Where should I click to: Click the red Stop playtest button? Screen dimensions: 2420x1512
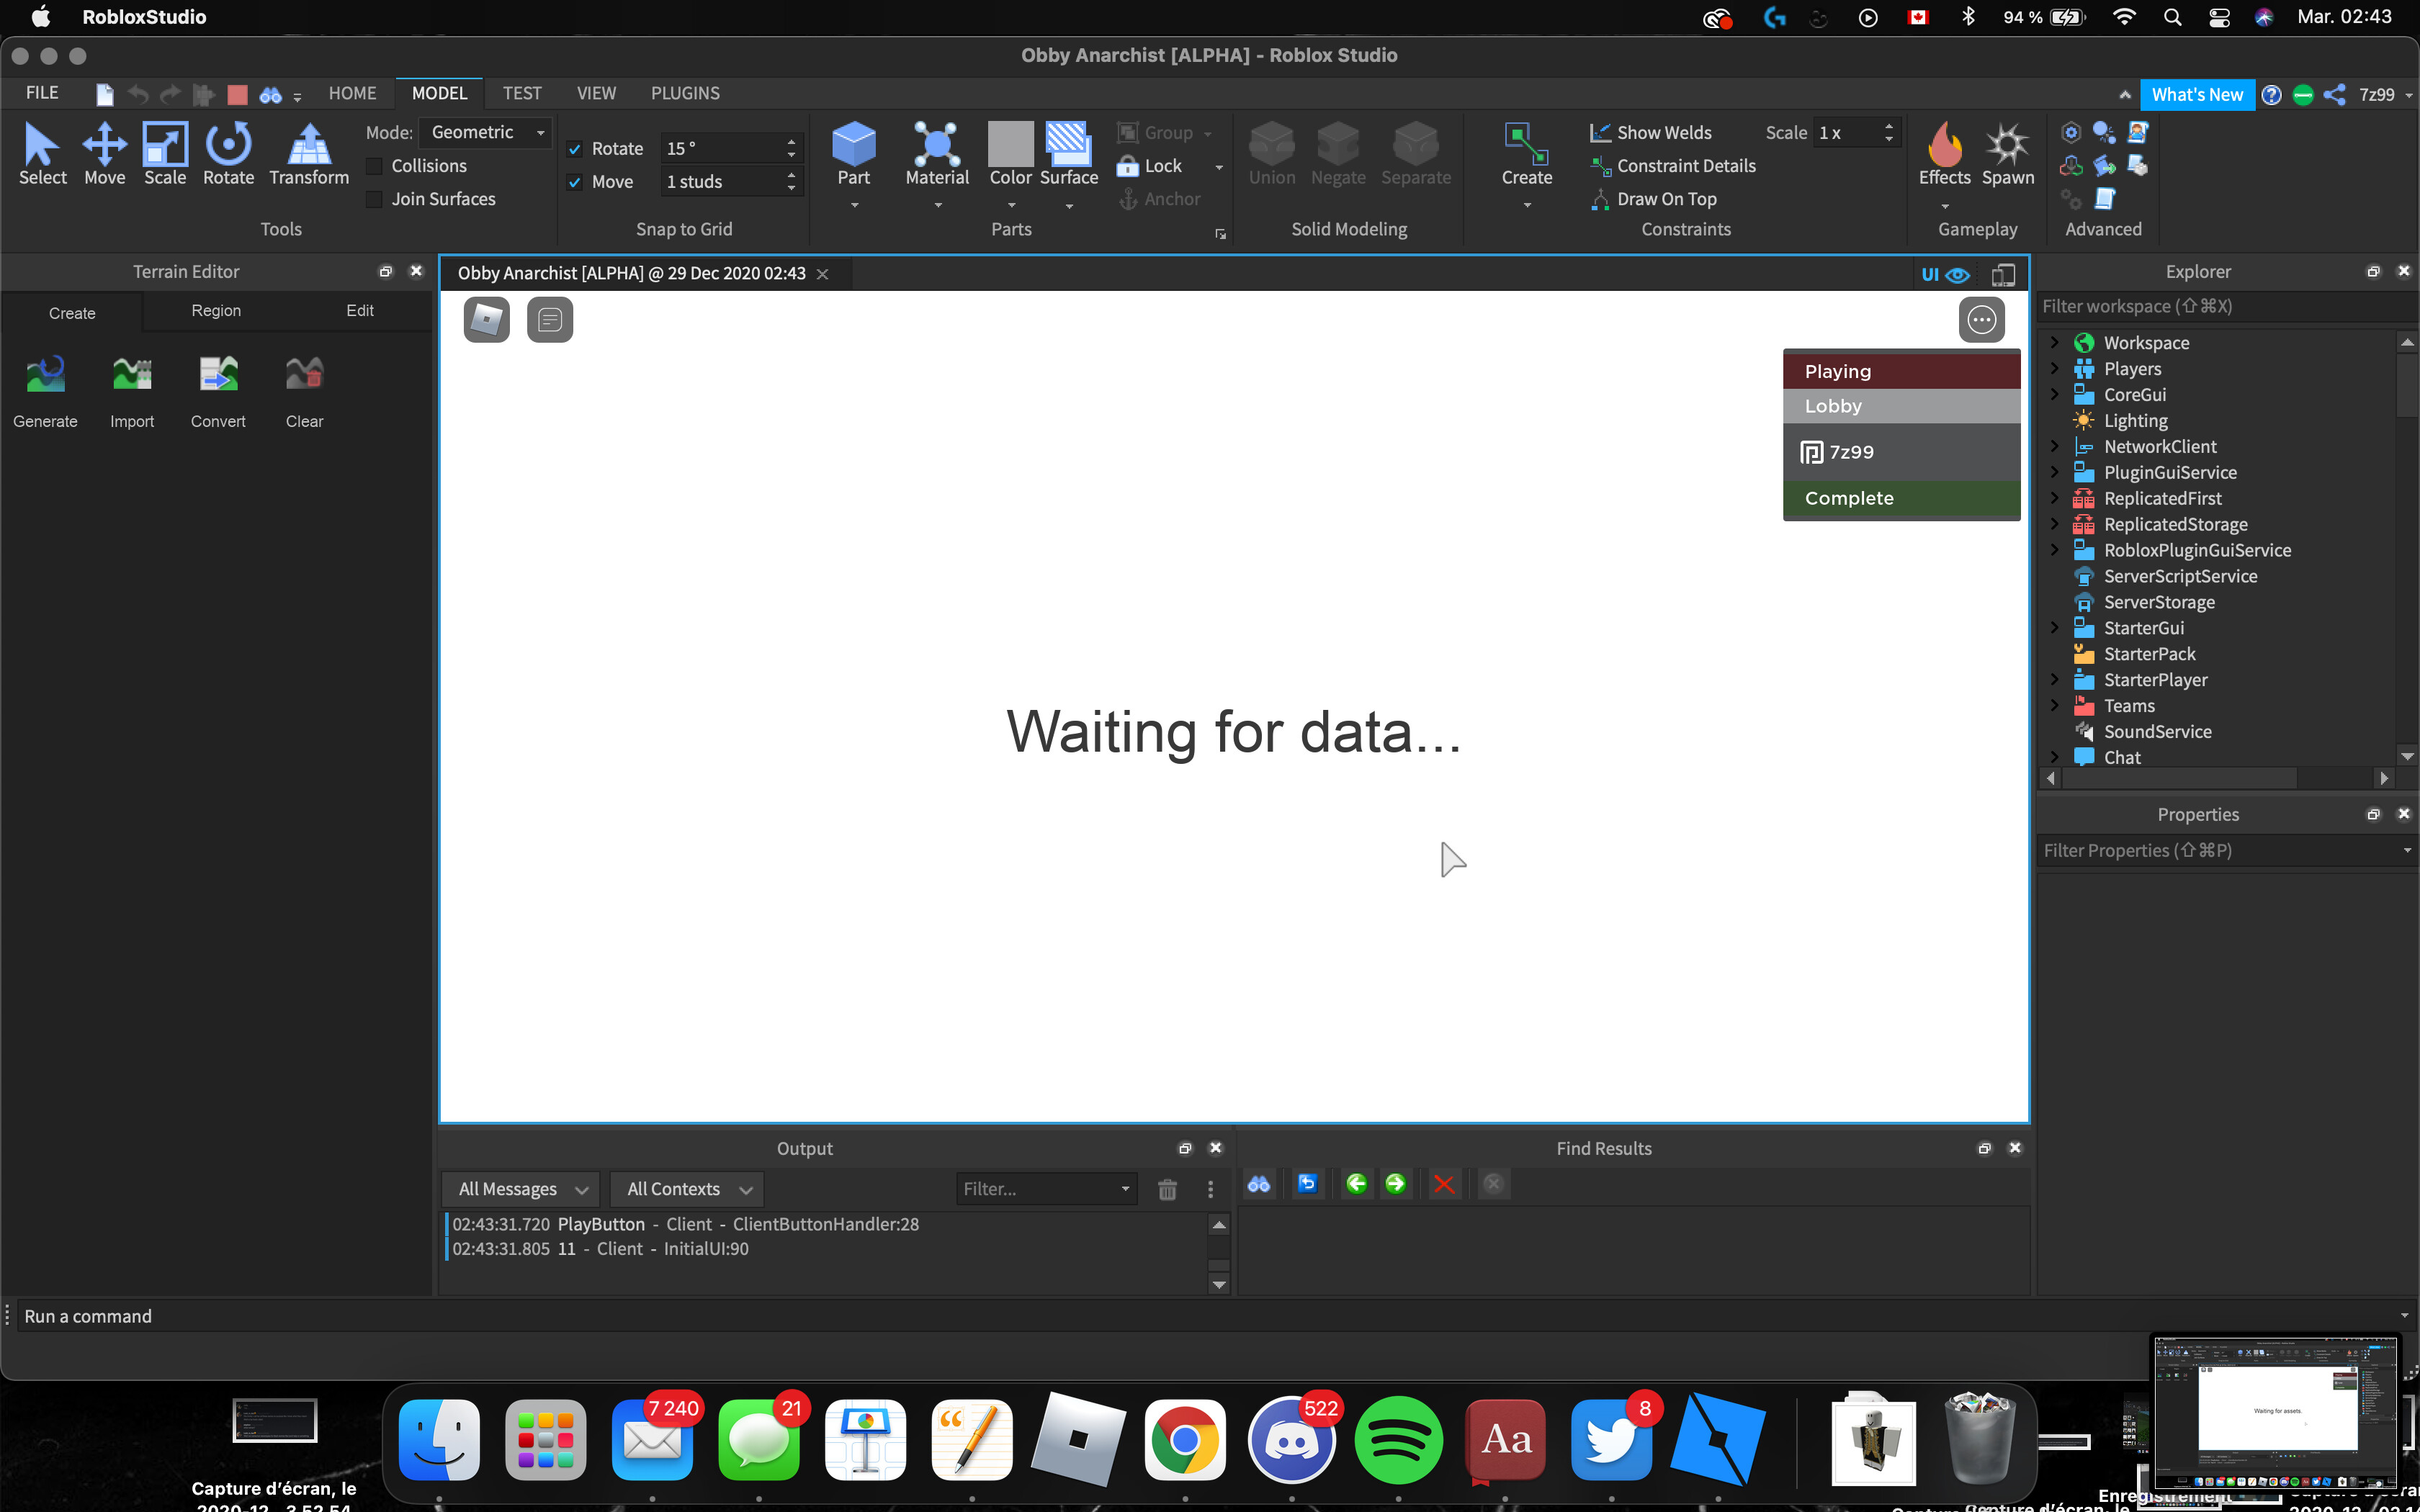[237, 94]
